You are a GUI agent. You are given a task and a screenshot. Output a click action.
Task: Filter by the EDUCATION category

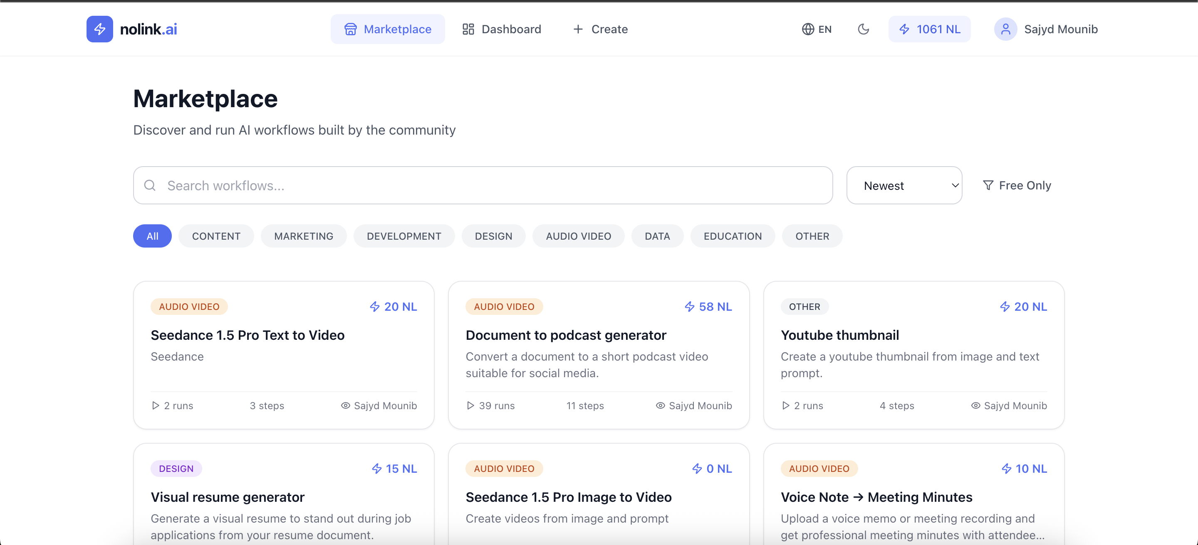733,236
